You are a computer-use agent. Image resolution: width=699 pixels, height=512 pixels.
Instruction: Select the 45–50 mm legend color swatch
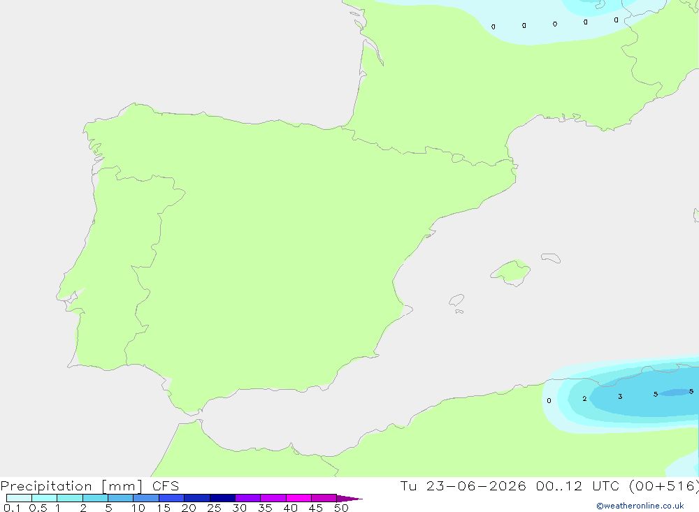point(324,498)
